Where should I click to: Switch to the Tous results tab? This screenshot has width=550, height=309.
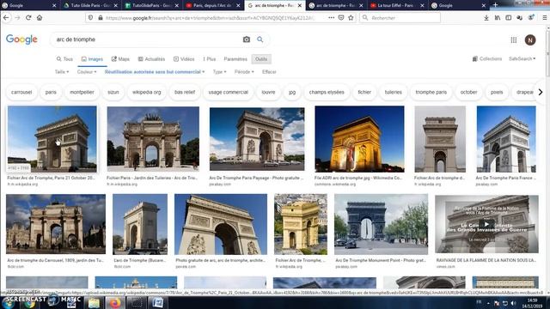(64, 59)
